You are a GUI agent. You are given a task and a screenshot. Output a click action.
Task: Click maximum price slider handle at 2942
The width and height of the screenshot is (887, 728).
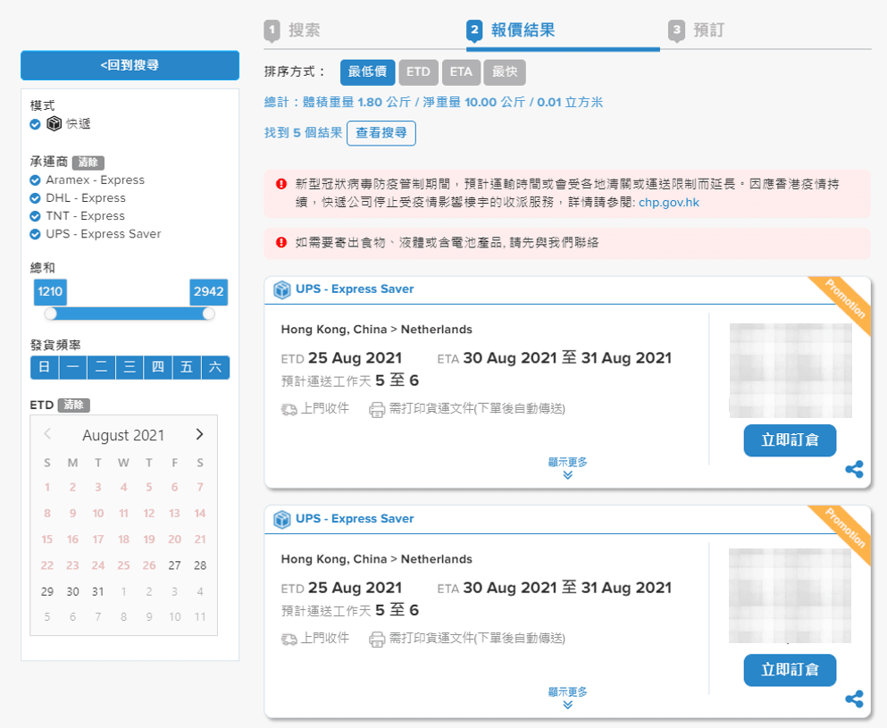(x=209, y=314)
